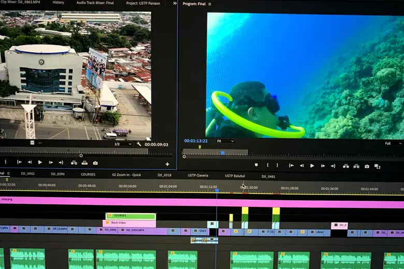Open USTP Balubal timeline tab
404x269 pixels.
[235, 176]
